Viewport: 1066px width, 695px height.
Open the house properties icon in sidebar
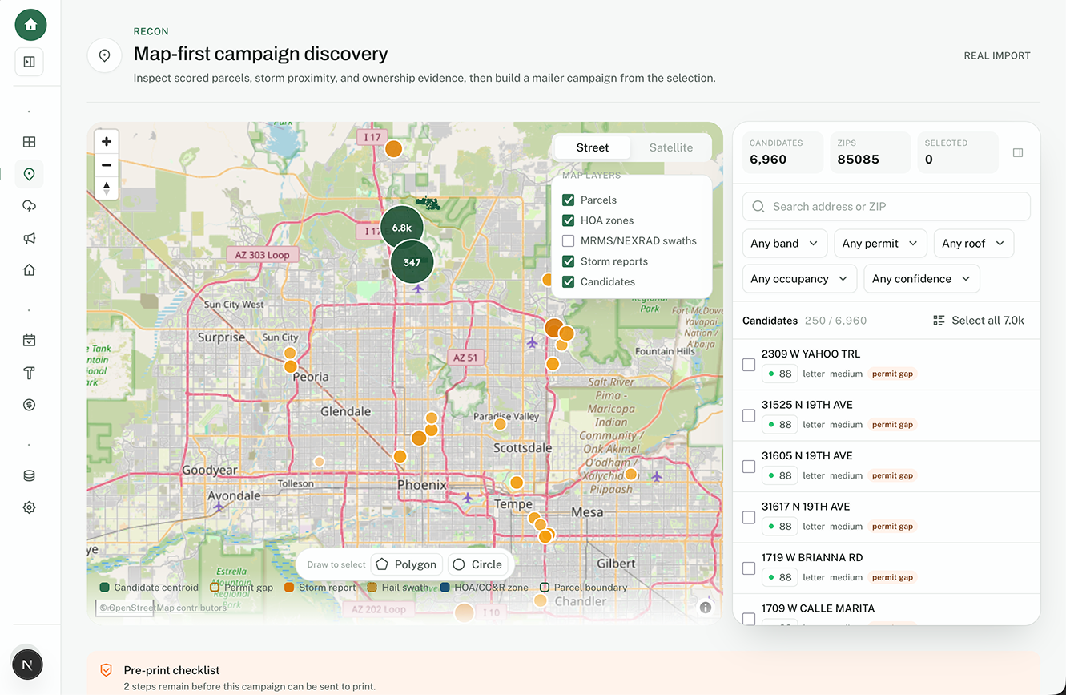30,270
